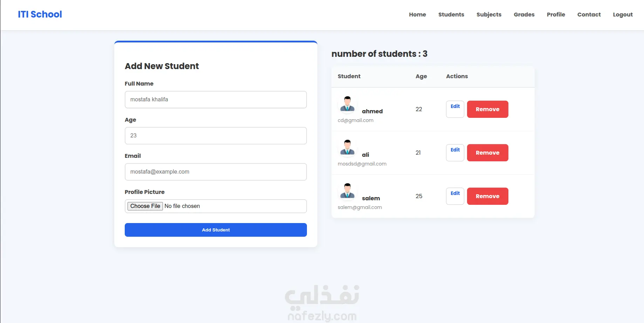Navigate to Subjects
The width and height of the screenshot is (644, 323).
489,14
